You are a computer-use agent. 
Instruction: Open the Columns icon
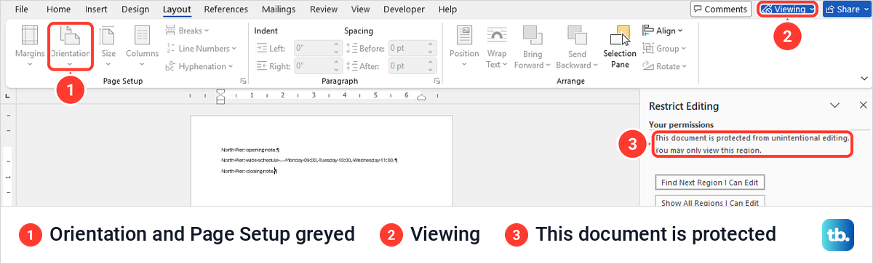(142, 36)
